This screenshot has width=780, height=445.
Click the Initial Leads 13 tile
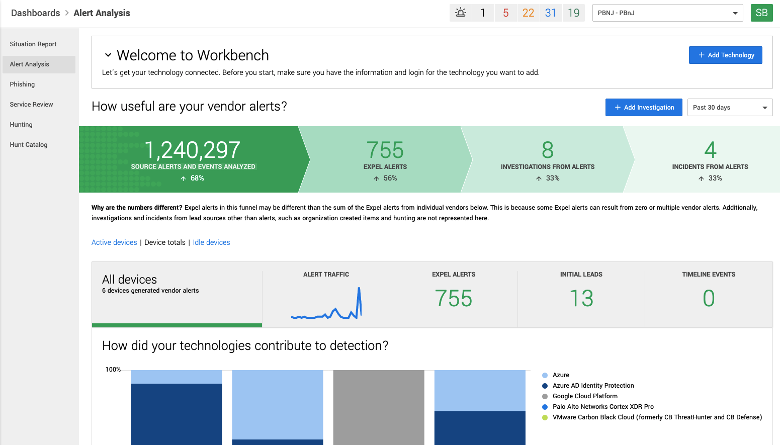(x=581, y=295)
